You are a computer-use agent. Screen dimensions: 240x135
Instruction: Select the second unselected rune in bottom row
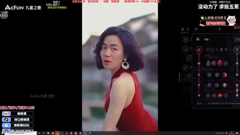(x=214, y=95)
